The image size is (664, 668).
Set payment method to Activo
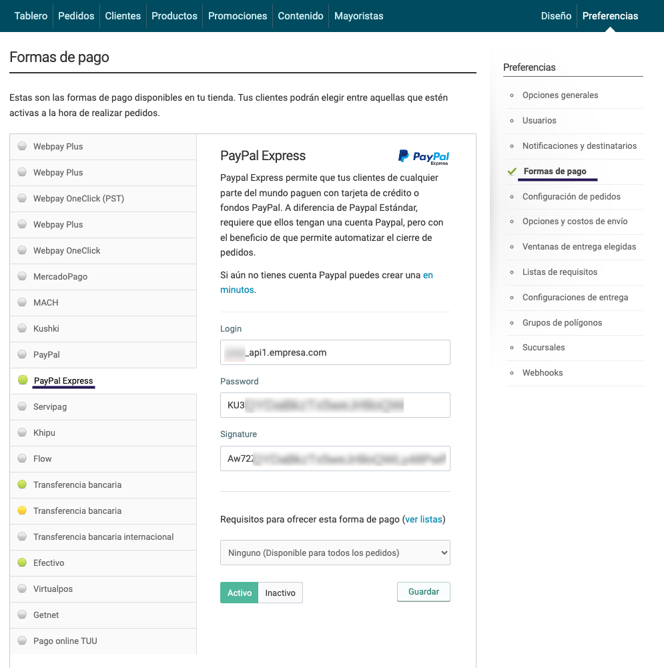pos(240,593)
